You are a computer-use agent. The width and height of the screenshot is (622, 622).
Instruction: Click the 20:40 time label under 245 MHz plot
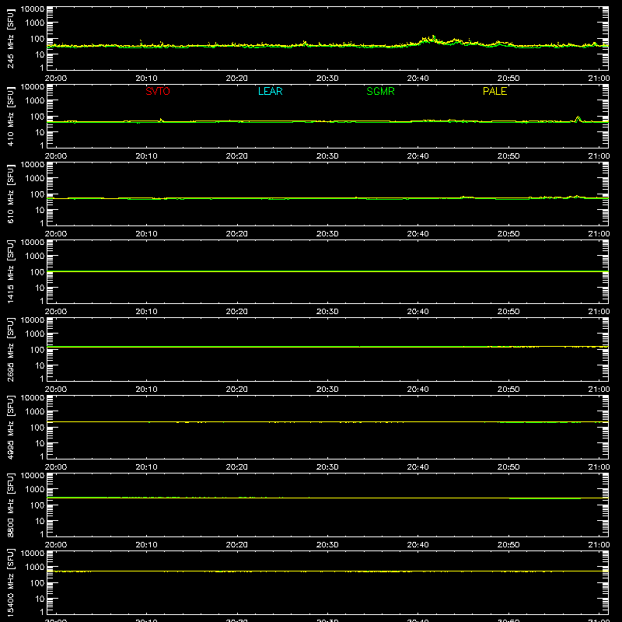pos(418,79)
